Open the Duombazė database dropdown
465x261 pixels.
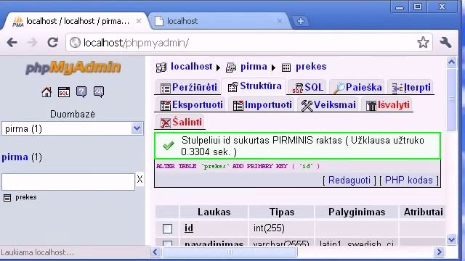click(73, 129)
